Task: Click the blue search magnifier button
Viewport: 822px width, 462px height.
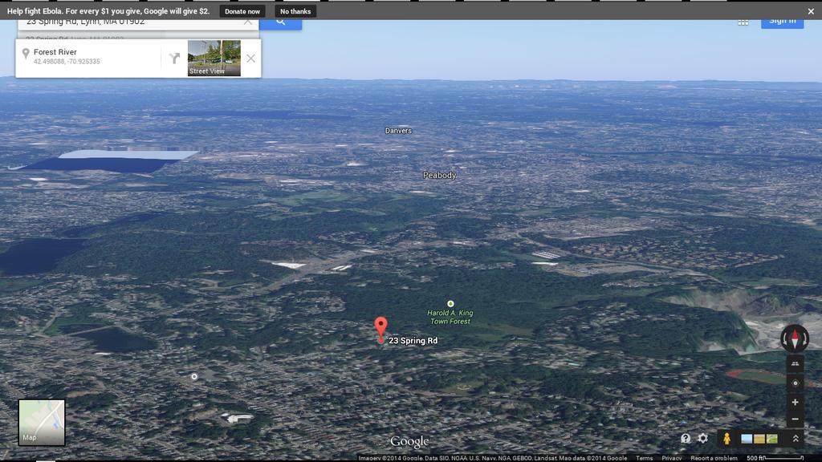Action: click(280, 22)
